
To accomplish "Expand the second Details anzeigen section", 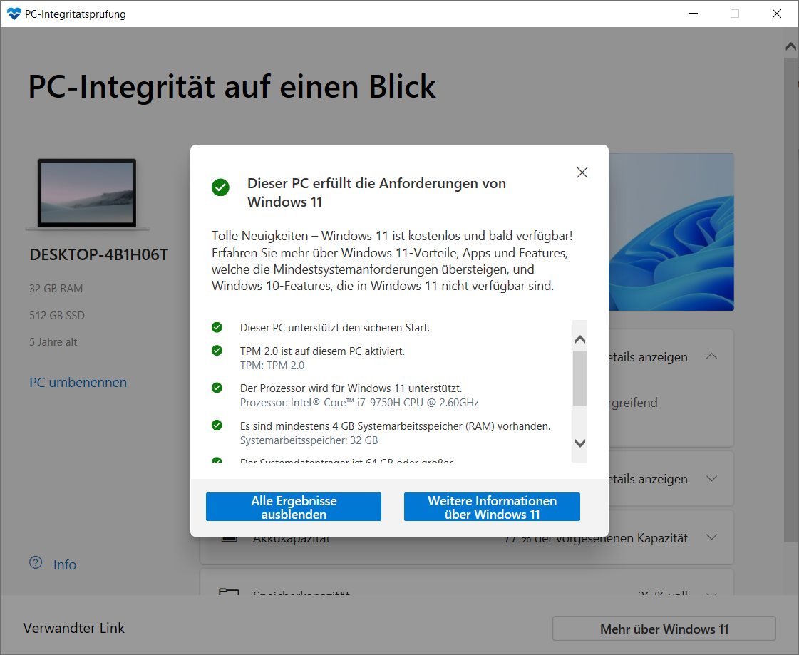I will (712, 479).
